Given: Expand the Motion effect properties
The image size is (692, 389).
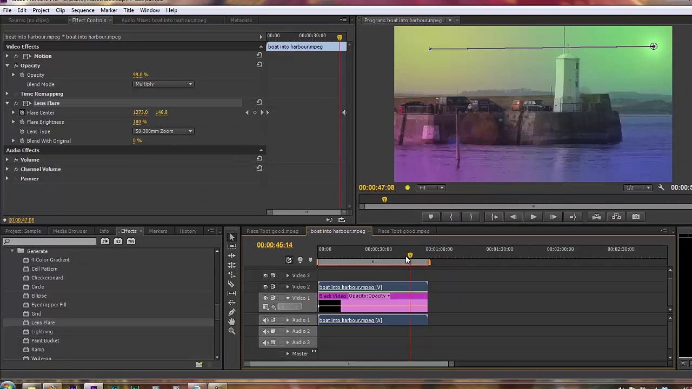Looking at the screenshot, I should (x=8, y=56).
